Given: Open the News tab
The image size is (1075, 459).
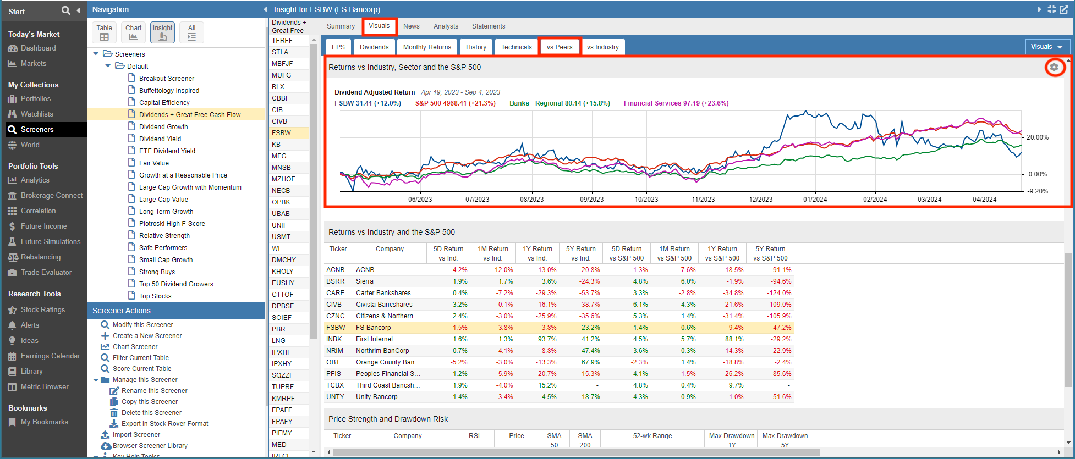Looking at the screenshot, I should click(x=411, y=26).
